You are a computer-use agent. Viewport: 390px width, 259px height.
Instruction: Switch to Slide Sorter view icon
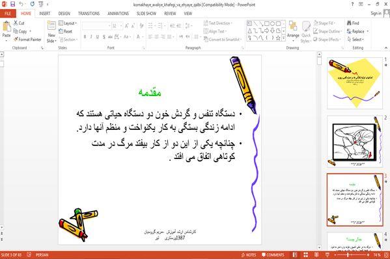point(305,255)
